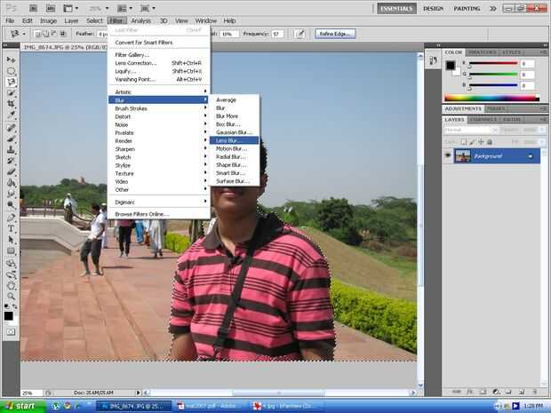Image resolution: width=551 pixels, height=413 pixels.
Task: Click Subtract from Selection mode button
Action: [54, 34]
